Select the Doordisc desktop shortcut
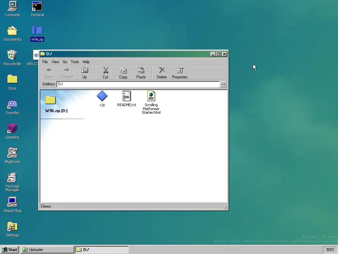The height and width of the screenshot is (254, 338). tap(13, 107)
